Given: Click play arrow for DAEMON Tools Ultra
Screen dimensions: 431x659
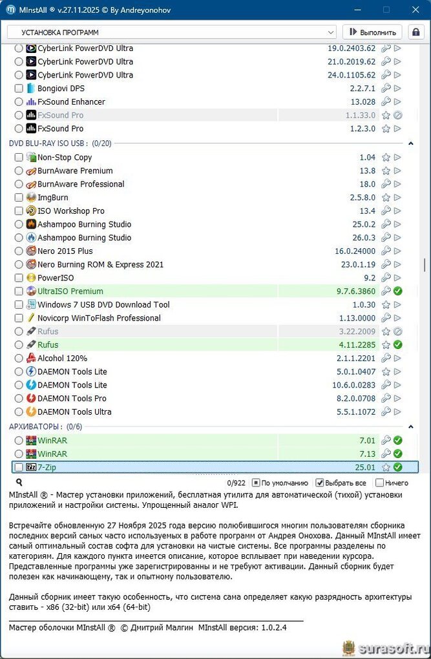Looking at the screenshot, I should coord(397,412).
